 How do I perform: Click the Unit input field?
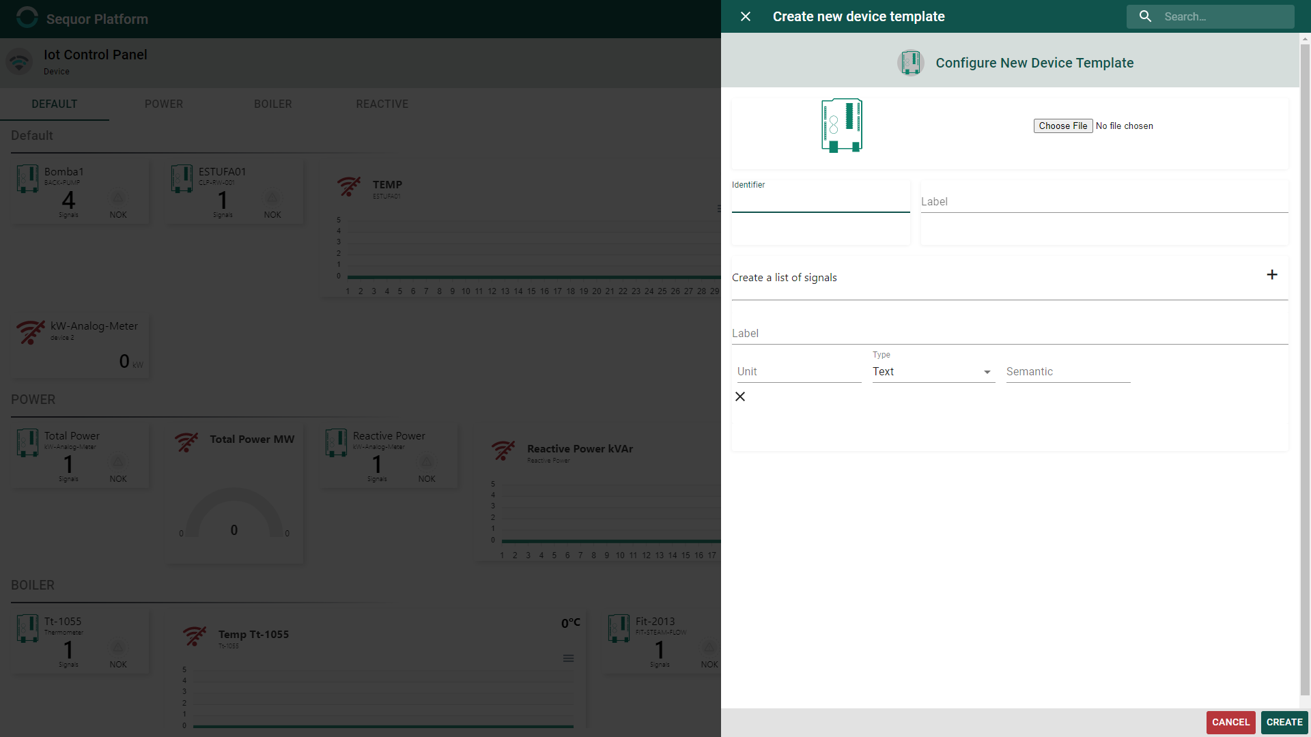[x=799, y=372]
